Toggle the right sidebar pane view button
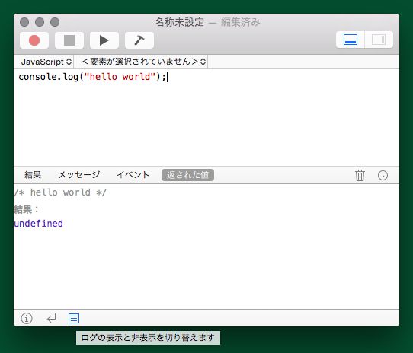The image size is (413, 353). [x=379, y=40]
